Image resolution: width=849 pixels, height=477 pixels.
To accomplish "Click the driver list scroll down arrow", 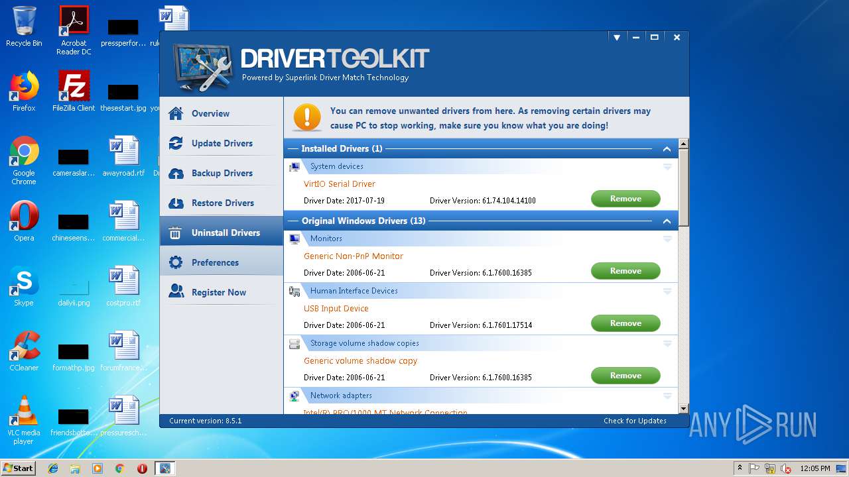I will pyautogui.click(x=684, y=409).
